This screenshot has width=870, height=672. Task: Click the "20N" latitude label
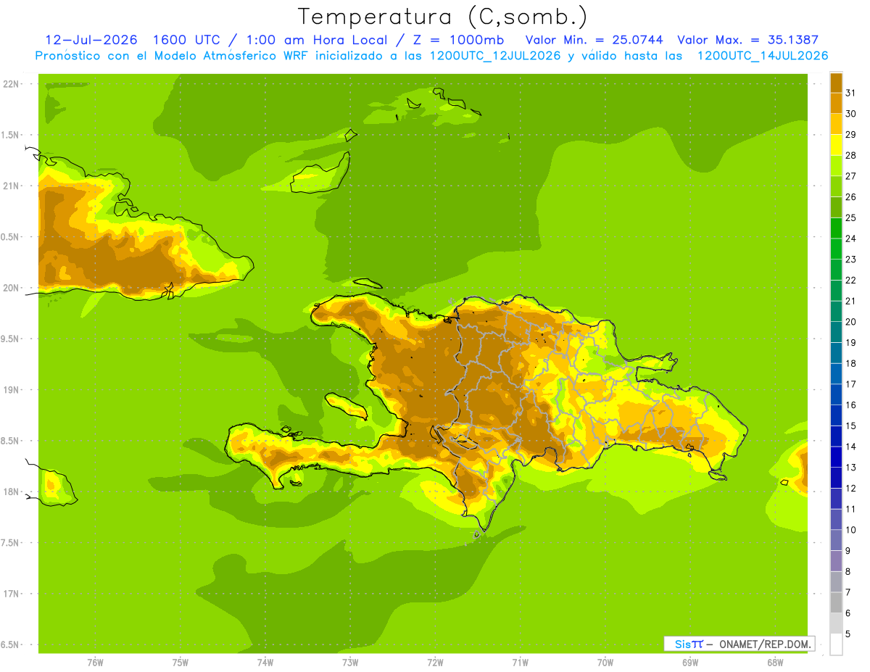pyautogui.click(x=10, y=288)
